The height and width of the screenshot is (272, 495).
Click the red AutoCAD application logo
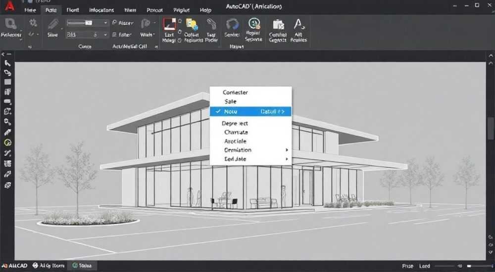tap(9, 6)
